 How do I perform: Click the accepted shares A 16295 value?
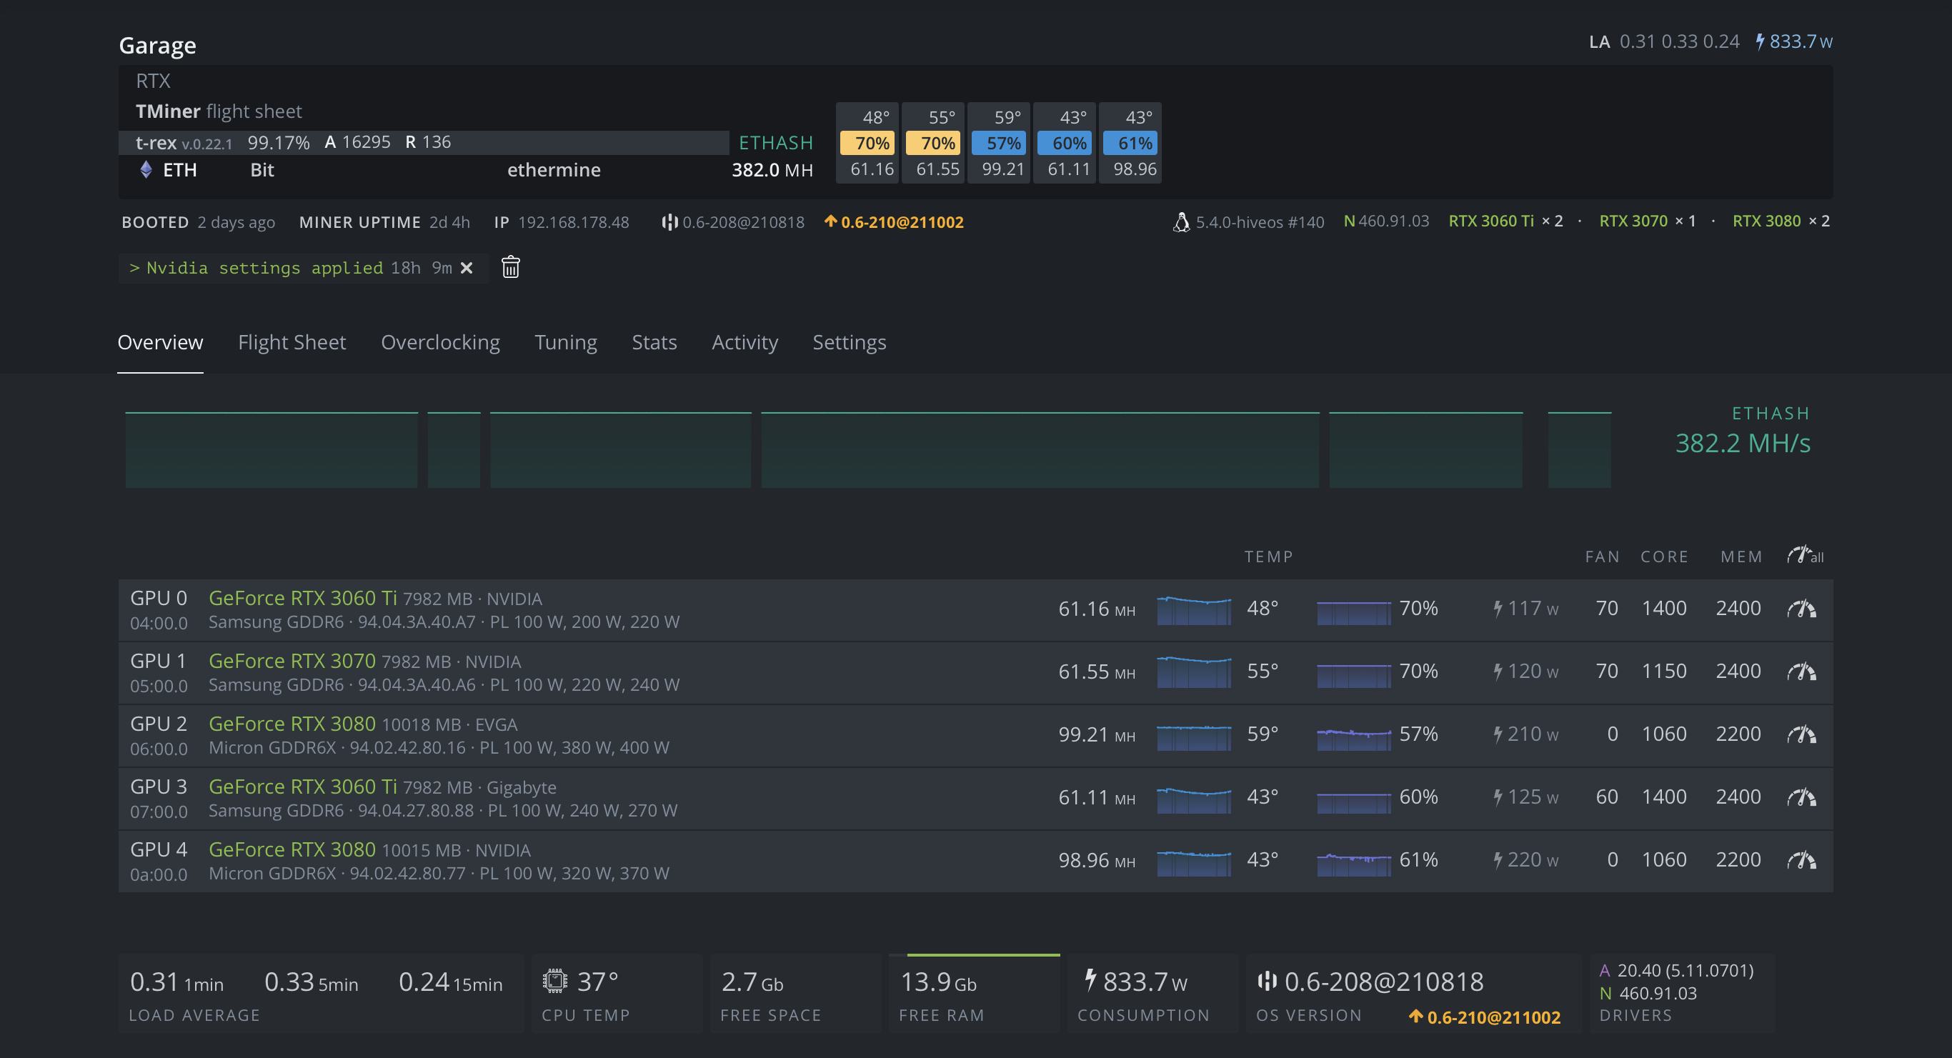pos(357,142)
